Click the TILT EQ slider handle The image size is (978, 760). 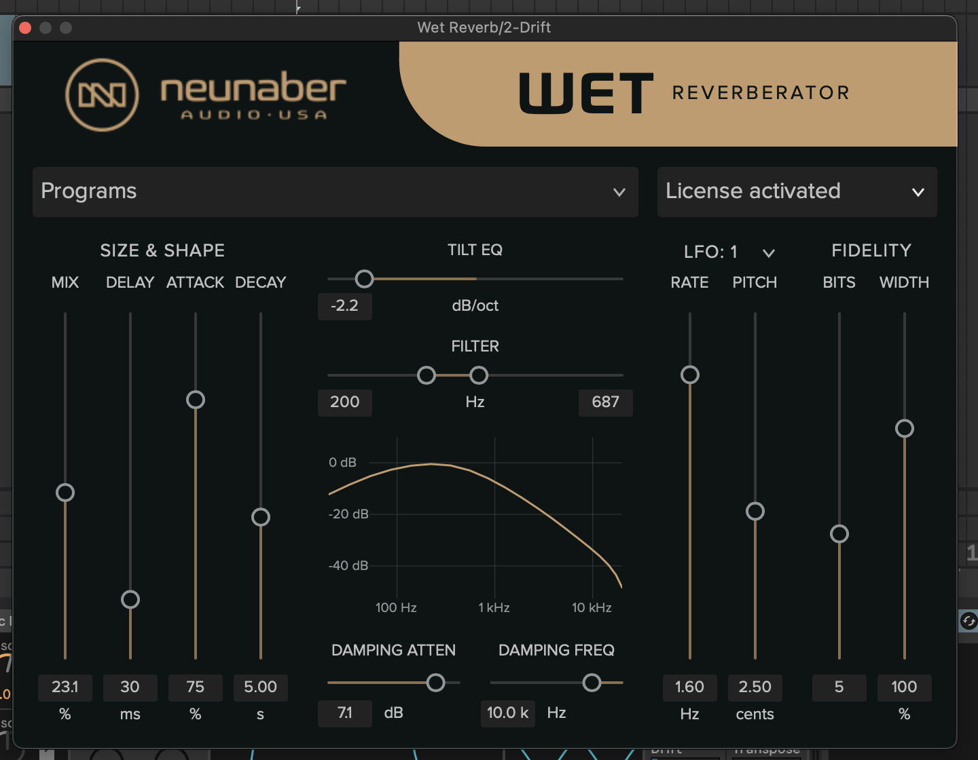click(365, 279)
